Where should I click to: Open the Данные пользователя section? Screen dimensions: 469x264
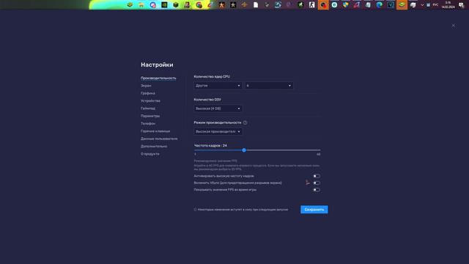click(x=159, y=139)
